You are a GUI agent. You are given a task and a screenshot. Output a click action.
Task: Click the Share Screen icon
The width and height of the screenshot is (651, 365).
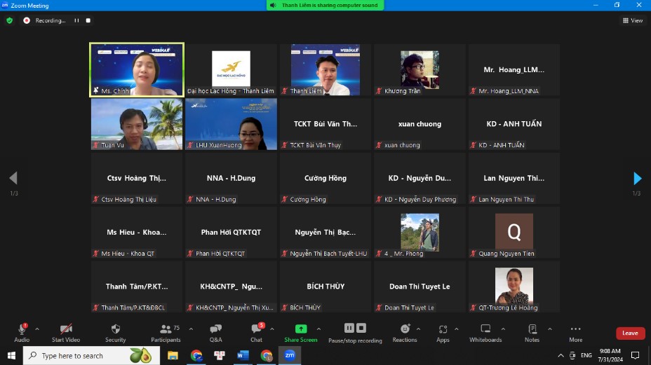pos(300,329)
